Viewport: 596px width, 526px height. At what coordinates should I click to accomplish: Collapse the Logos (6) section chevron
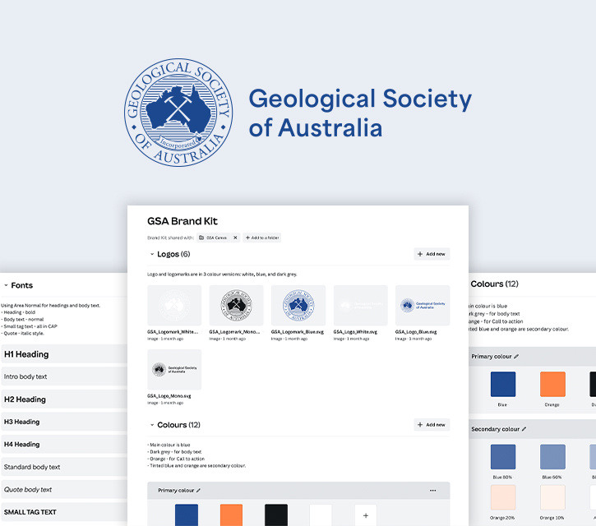pos(152,254)
